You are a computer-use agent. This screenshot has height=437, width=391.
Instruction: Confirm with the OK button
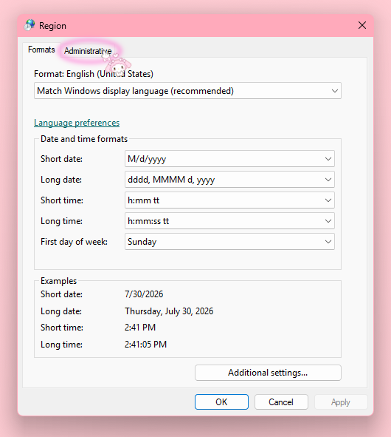coord(221,402)
